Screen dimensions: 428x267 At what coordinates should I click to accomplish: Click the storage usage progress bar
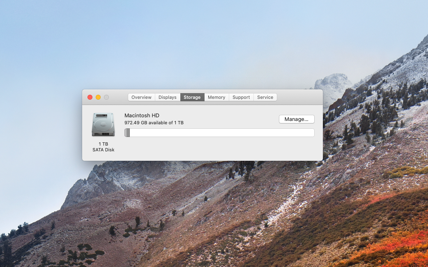(x=220, y=132)
